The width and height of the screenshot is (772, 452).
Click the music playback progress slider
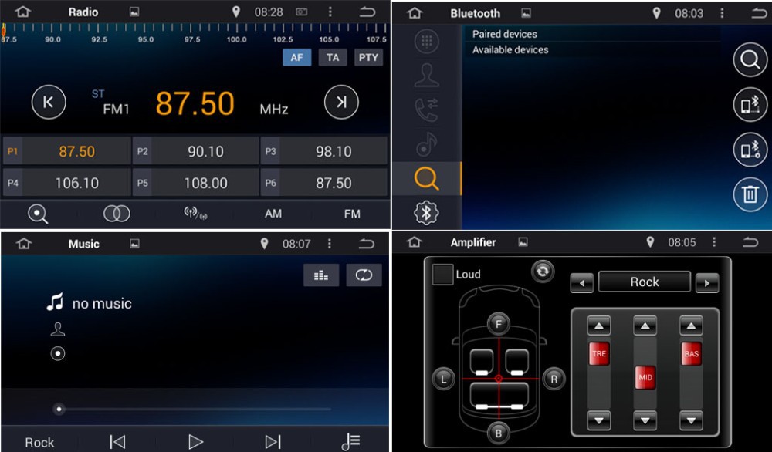[193, 409]
